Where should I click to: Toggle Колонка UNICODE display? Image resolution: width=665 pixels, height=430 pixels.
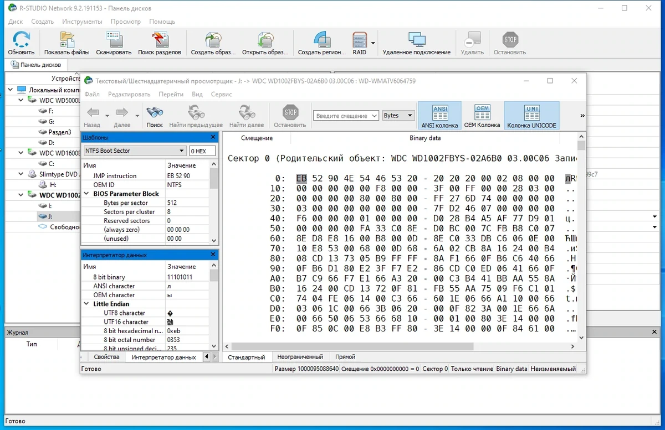532,116
